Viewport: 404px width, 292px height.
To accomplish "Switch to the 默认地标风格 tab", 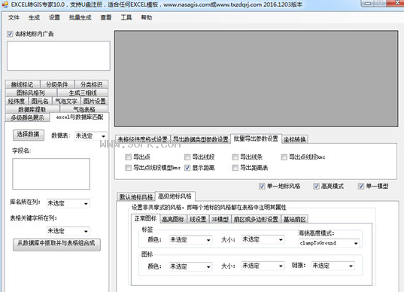I will click(x=135, y=197).
